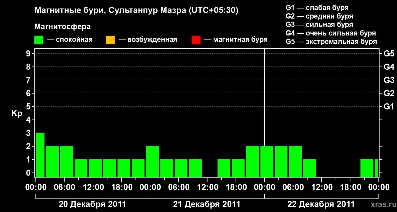Click the '8' value on Kp axis
397x212 pixels.
[29, 67]
